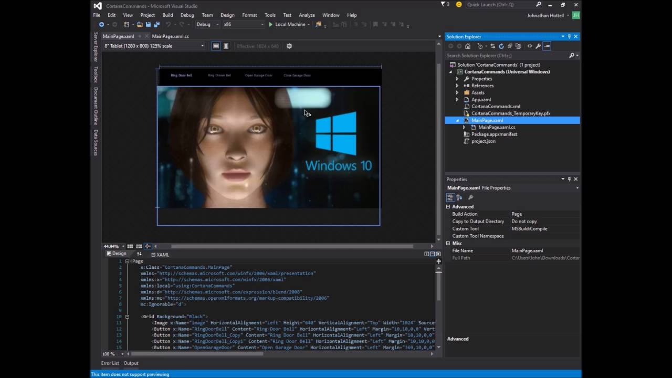Open the Toolbox side tab
This screenshot has width=672, height=378.
96,75
